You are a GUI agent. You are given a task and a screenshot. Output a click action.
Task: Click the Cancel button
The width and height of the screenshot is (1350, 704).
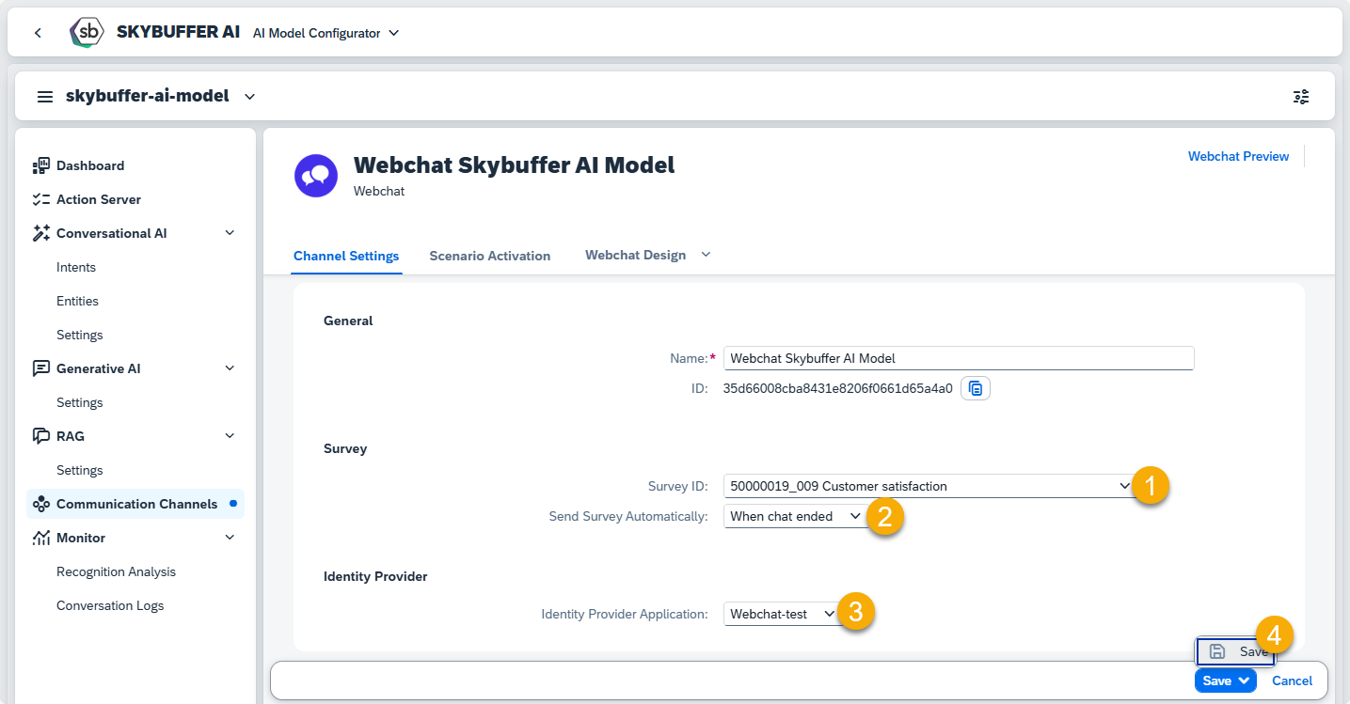tap(1292, 681)
